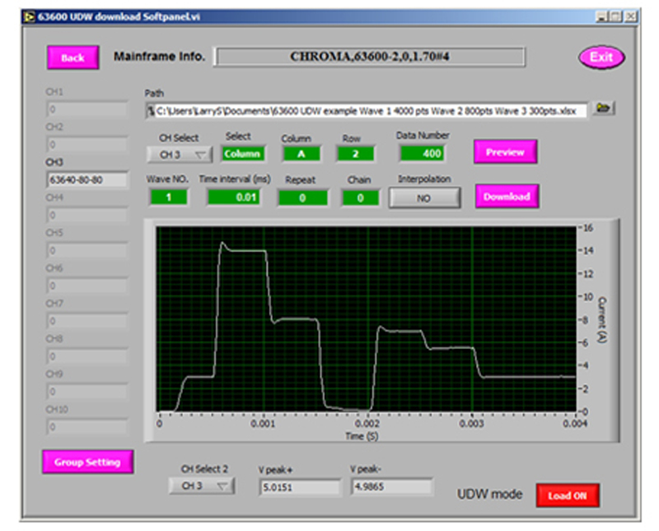
Task: Minimize the Softpanel window
Action: pyautogui.click(x=602, y=16)
